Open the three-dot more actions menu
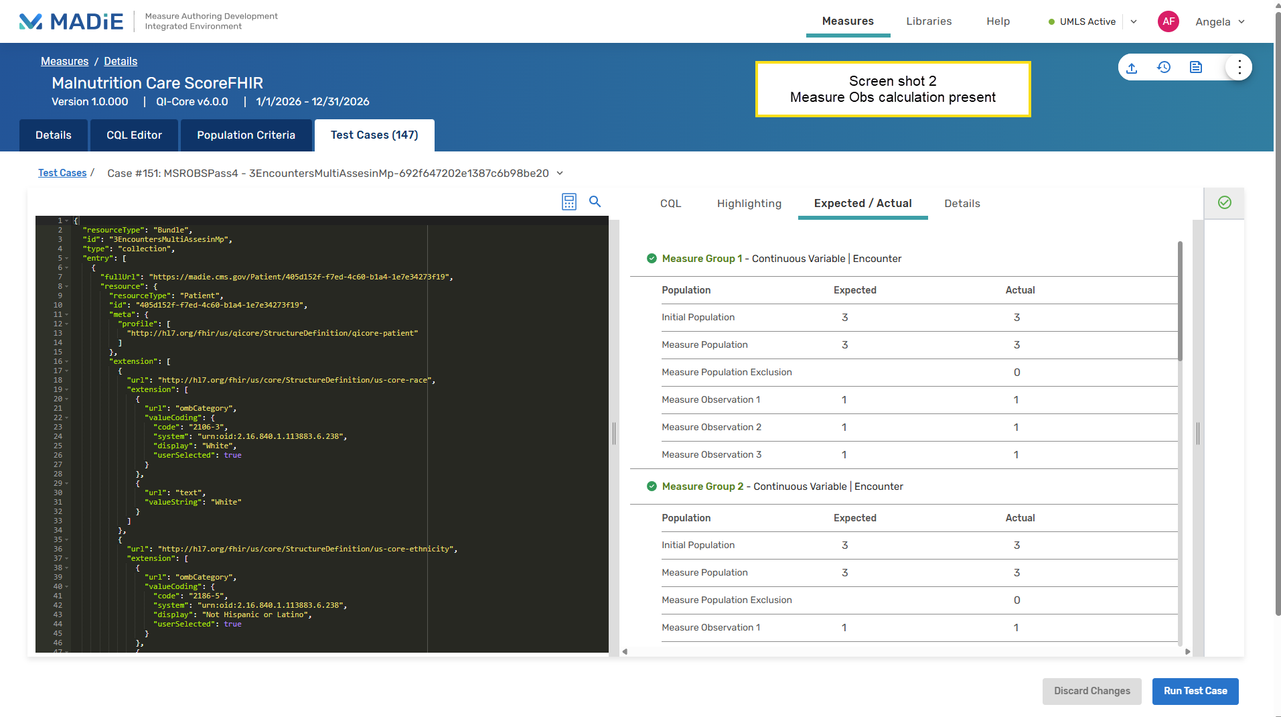This screenshot has height=717, width=1281. coord(1239,68)
